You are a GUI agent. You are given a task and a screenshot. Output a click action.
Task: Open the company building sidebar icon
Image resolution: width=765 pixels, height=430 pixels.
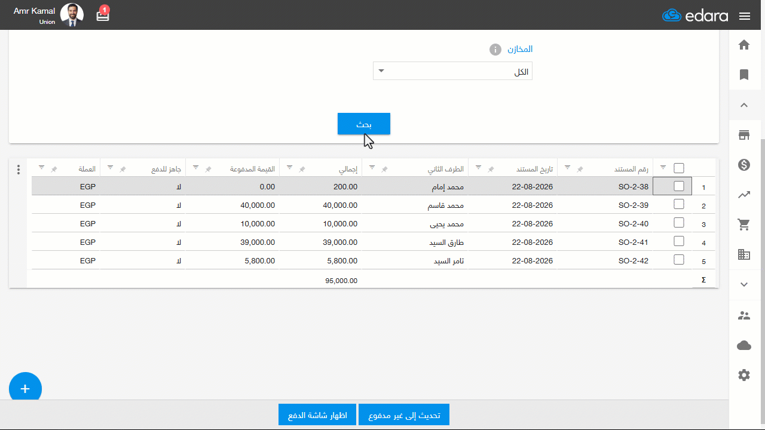744,254
